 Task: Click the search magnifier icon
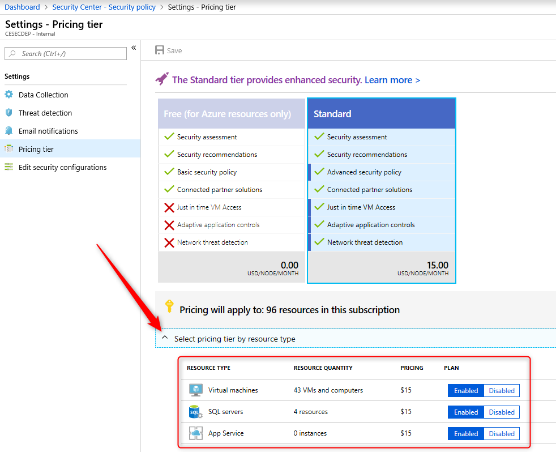12,54
